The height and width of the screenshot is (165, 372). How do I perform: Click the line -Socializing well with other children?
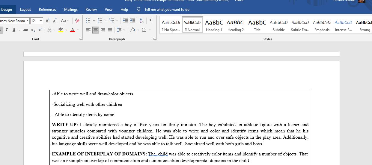[x=87, y=104]
